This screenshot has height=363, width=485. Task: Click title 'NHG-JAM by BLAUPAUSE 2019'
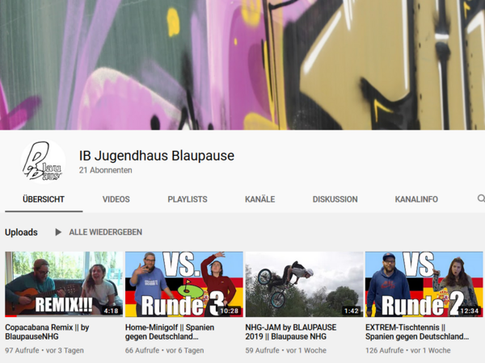[291, 332]
